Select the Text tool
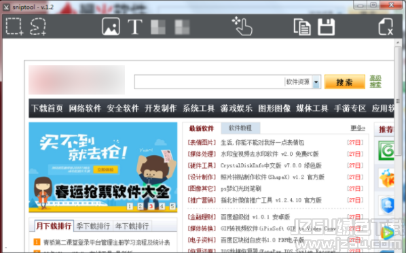This screenshot has height=253, width=406. 135,27
